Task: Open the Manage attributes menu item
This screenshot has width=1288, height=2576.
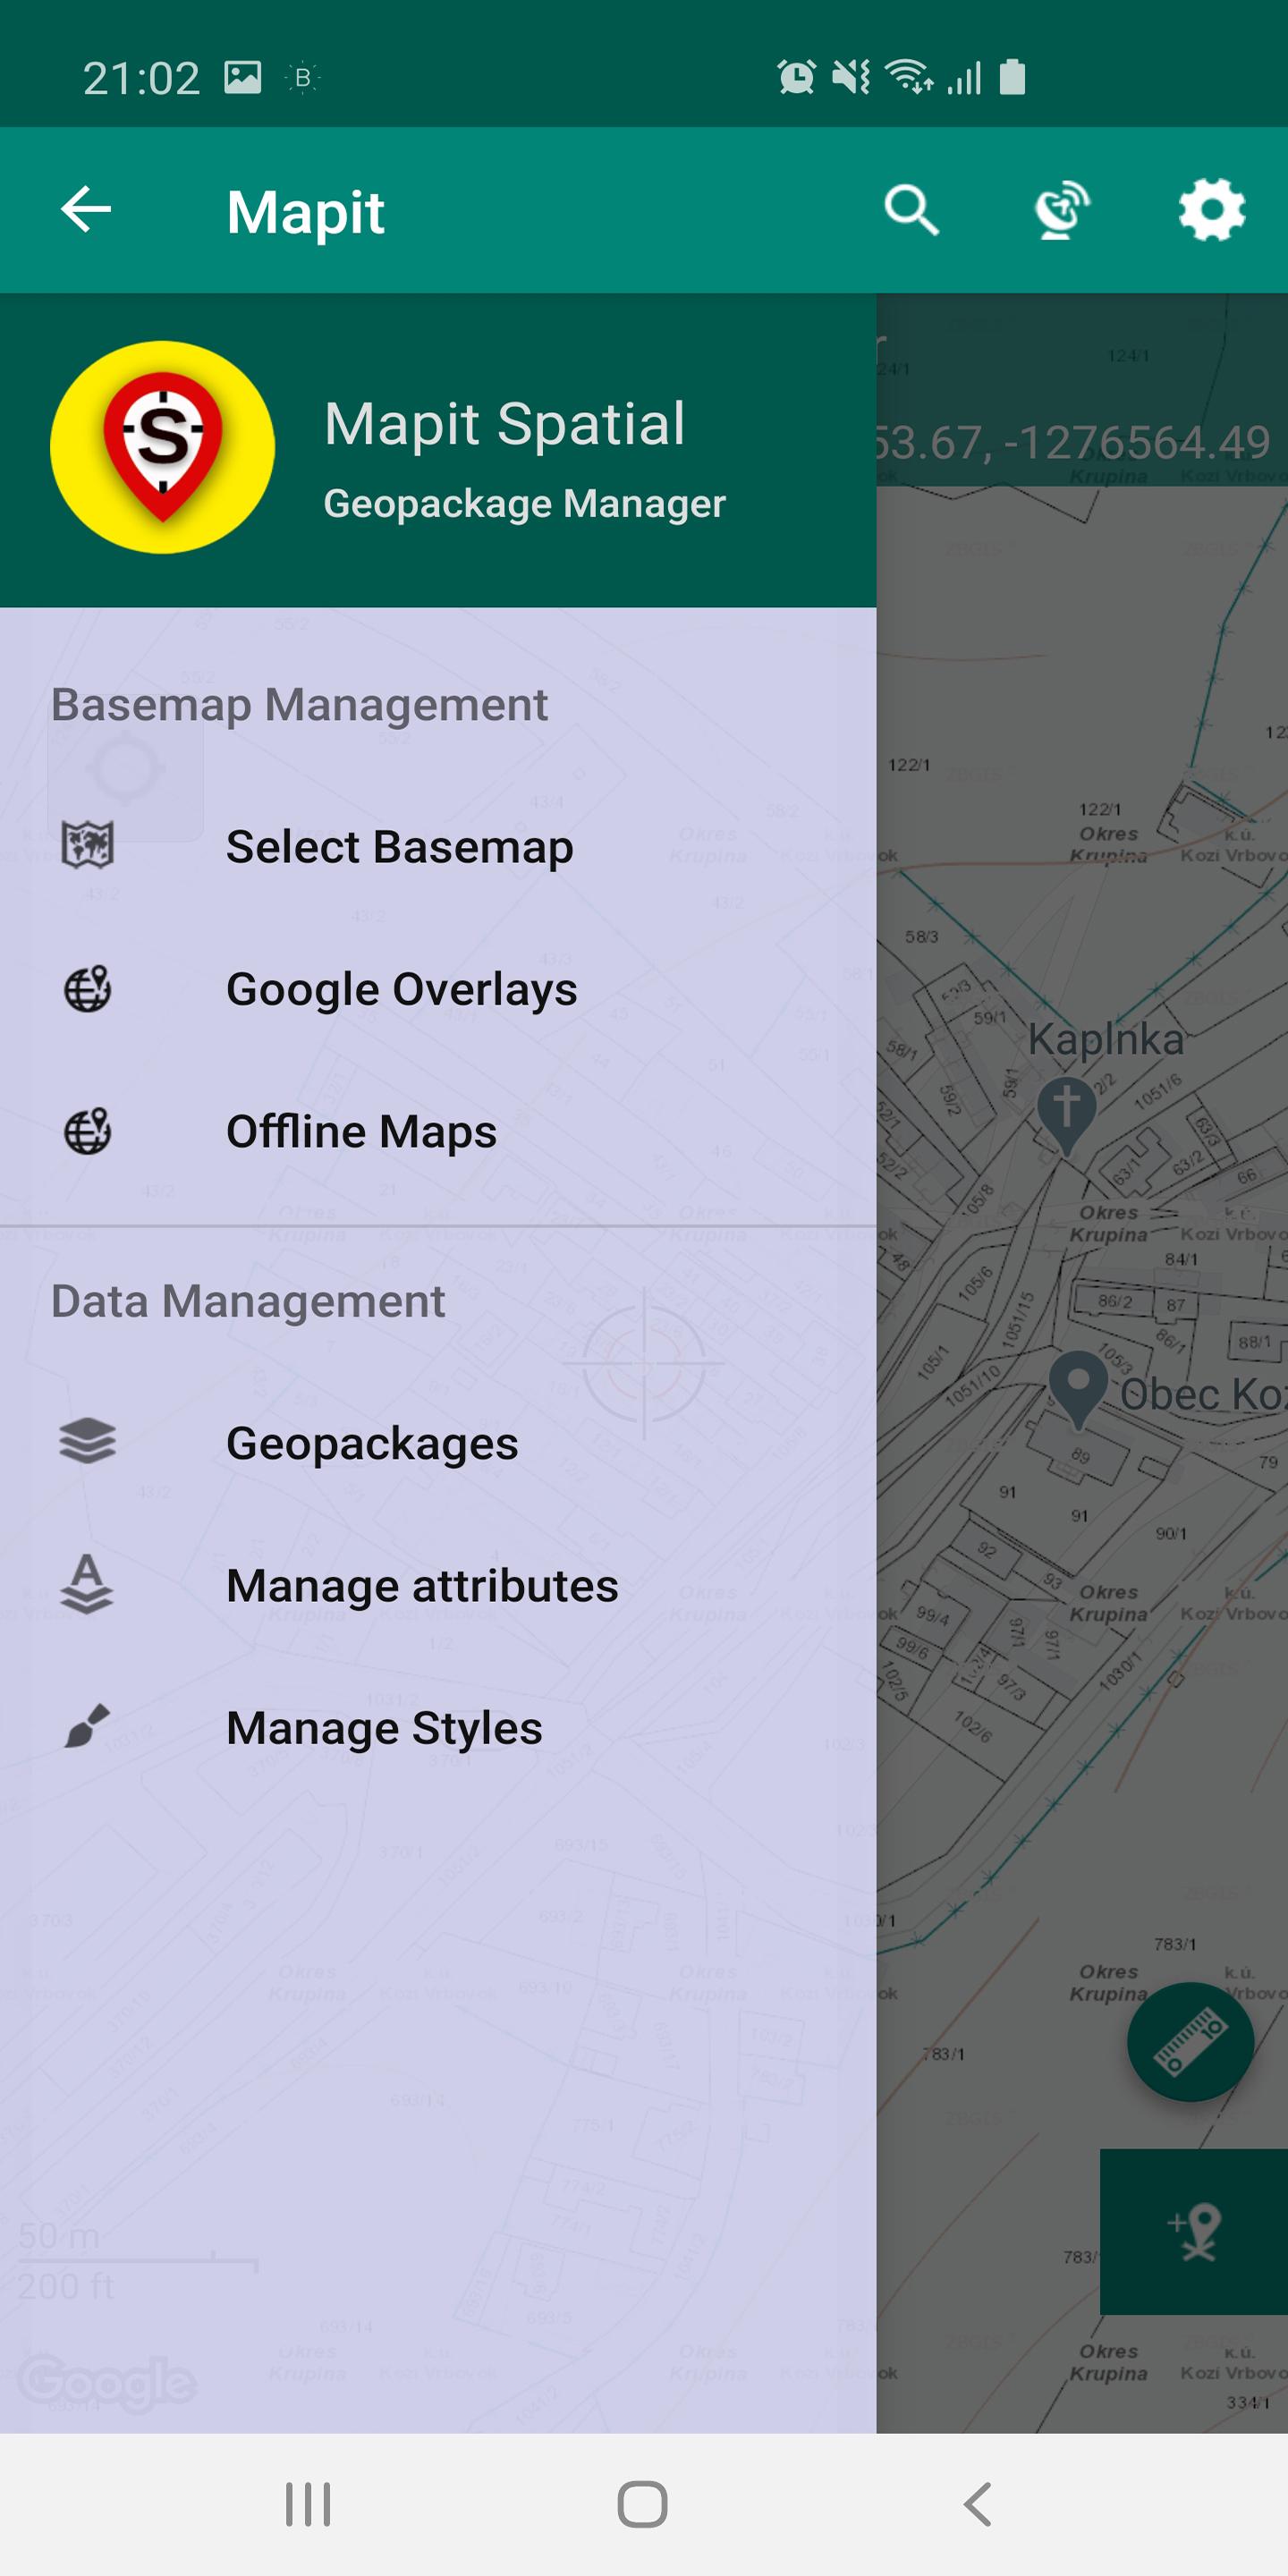Action: tap(438, 1585)
